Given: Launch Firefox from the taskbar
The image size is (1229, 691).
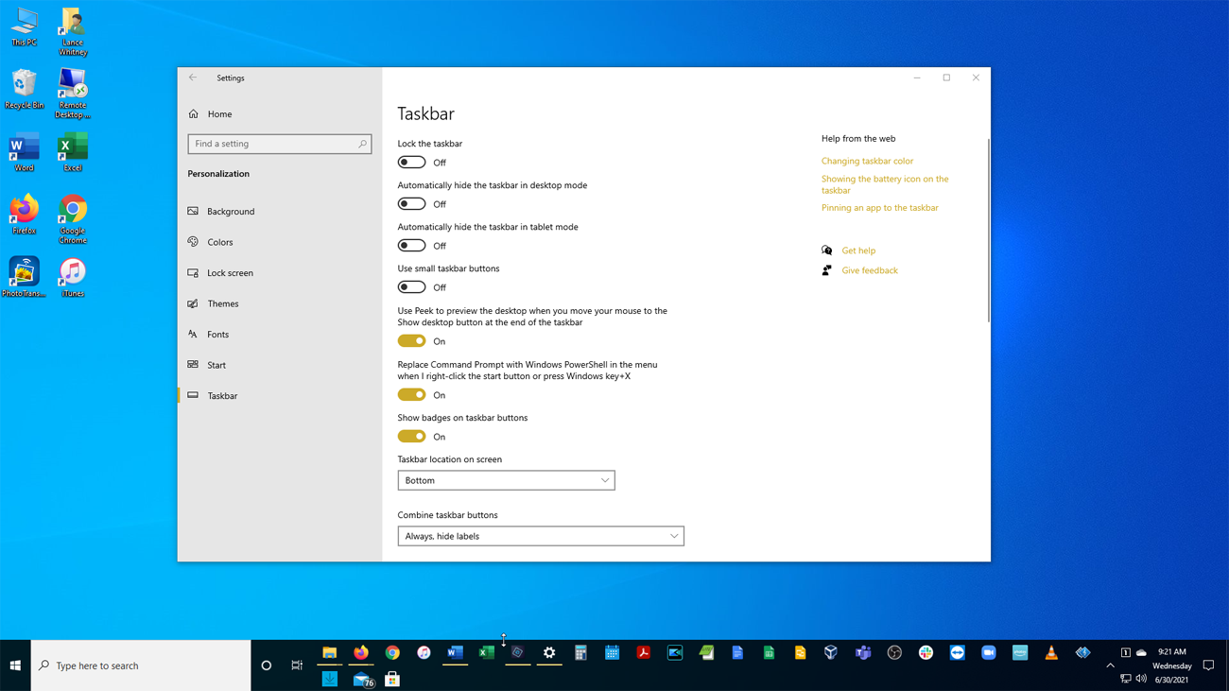Looking at the screenshot, I should 361,652.
